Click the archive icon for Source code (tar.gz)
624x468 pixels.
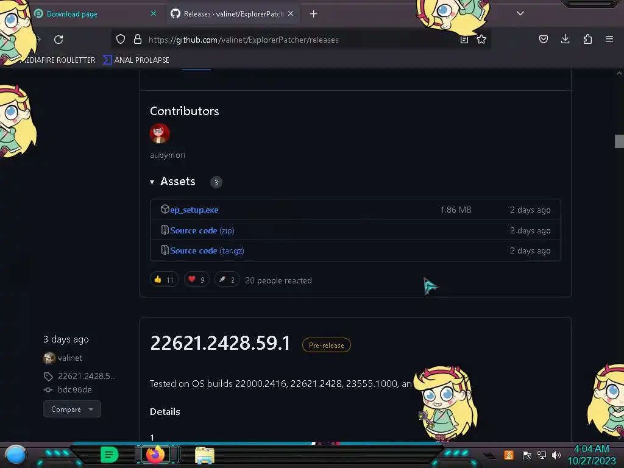pos(165,250)
